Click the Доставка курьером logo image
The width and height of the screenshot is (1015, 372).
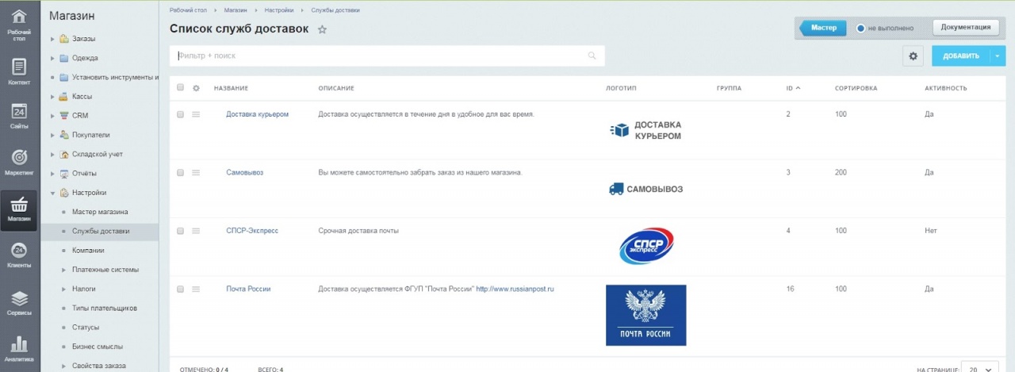point(645,131)
